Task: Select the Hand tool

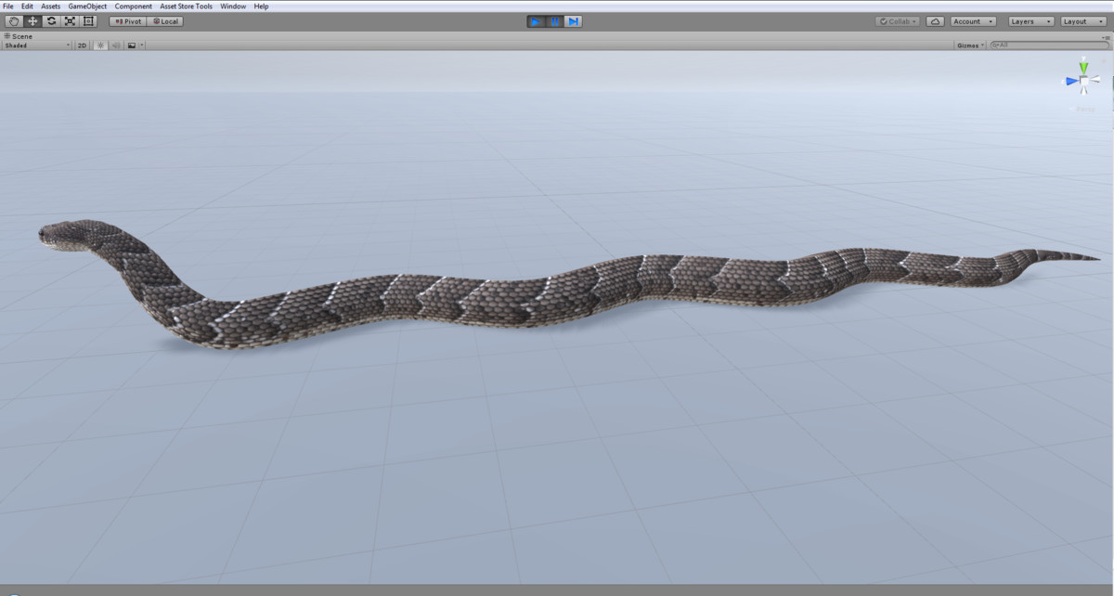Action: [13, 19]
